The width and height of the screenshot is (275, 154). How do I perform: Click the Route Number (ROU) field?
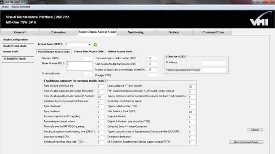79,66
